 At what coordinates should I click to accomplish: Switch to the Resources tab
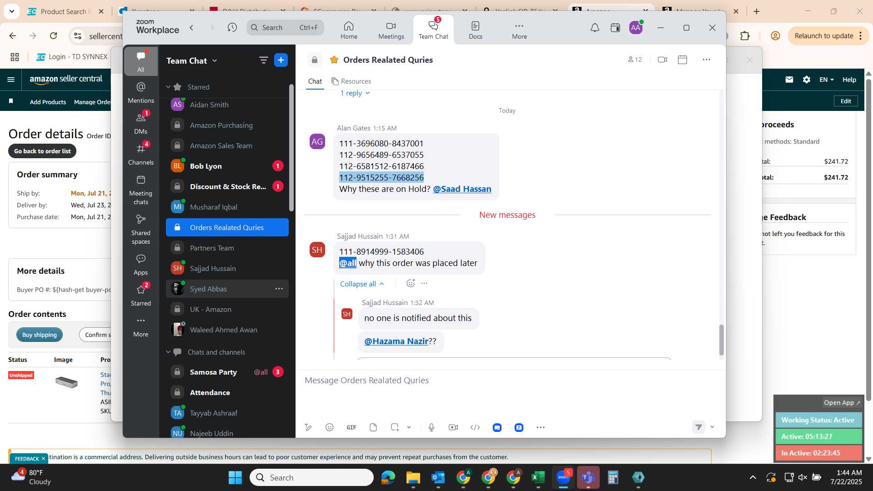[351, 81]
